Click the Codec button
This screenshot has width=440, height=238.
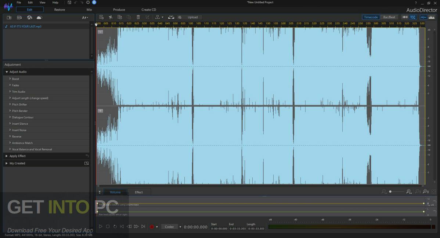[169, 227]
